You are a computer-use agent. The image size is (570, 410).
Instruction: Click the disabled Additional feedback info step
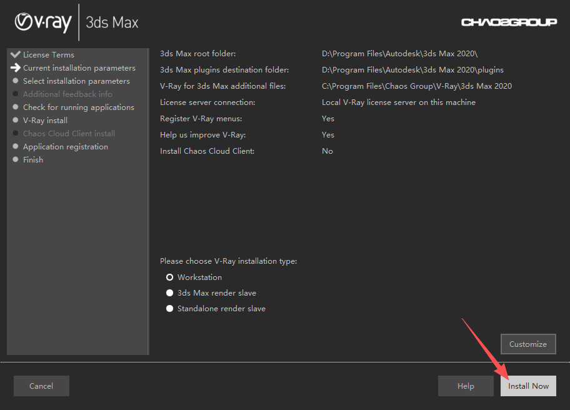click(67, 94)
